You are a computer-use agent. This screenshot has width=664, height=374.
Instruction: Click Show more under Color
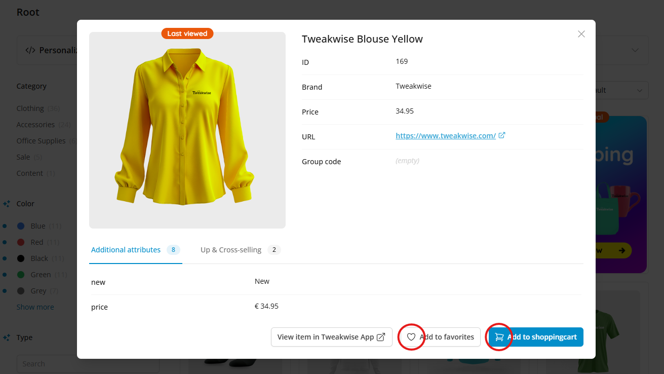point(35,307)
